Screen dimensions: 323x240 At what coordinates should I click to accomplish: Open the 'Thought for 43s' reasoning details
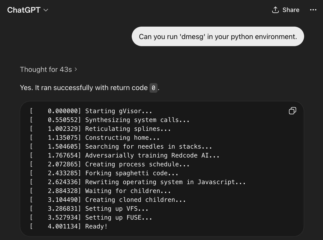46,70
